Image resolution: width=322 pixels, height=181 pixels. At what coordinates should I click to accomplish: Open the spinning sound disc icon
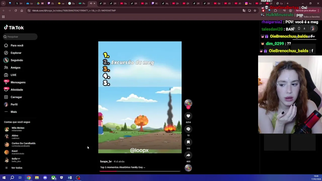pos(188,168)
